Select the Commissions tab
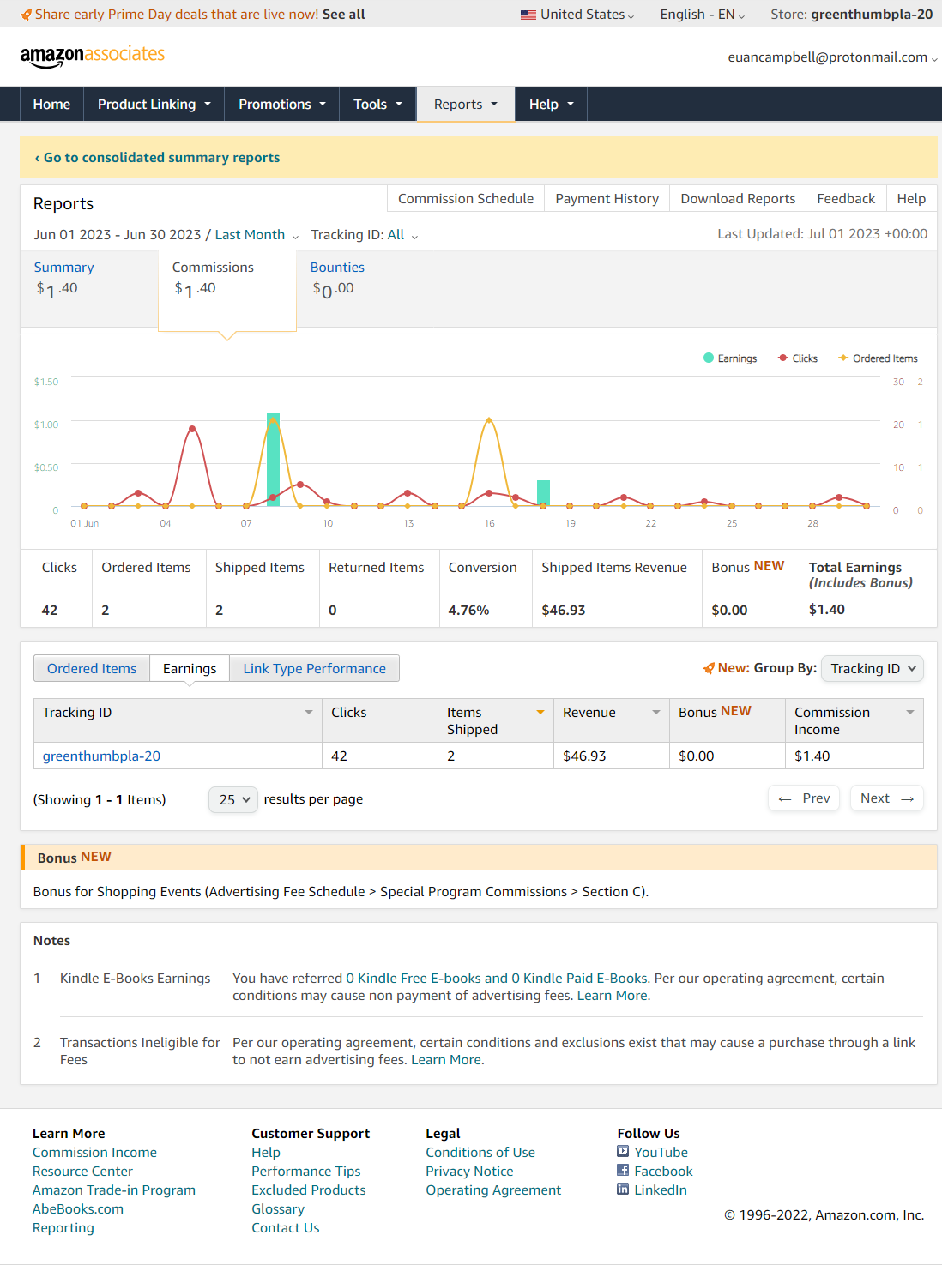Viewport: 942px width, 1265px height. [x=227, y=290]
